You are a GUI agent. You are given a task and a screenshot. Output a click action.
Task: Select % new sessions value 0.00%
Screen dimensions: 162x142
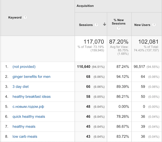124,107
